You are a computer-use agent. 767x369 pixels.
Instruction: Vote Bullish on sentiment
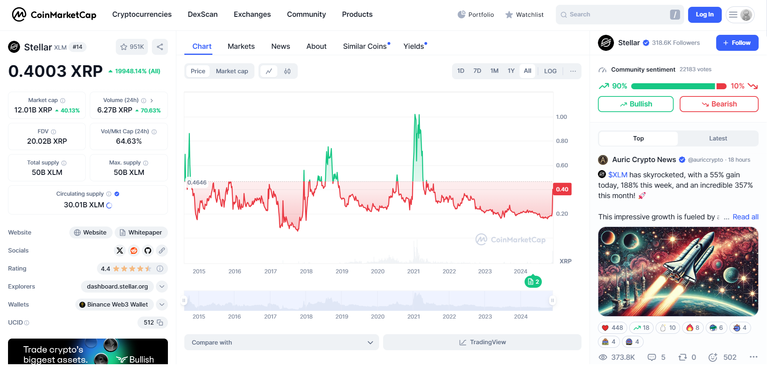point(636,104)
